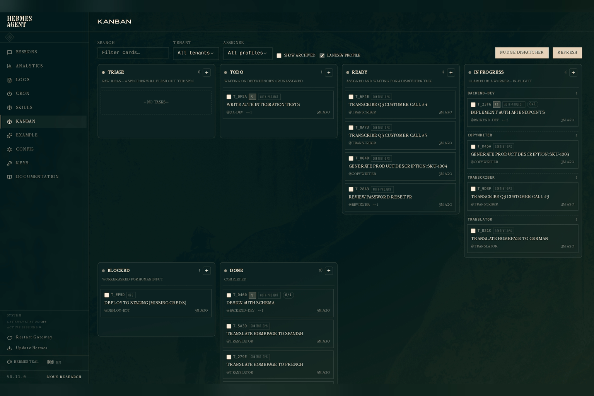
Task: Select checkbox on card T_5A39
Action: coord(229,326)
